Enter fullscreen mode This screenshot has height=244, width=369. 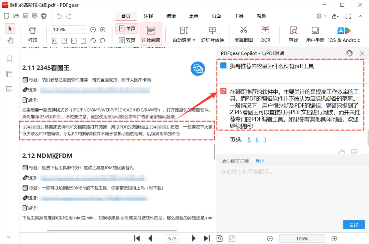point(348,16)
